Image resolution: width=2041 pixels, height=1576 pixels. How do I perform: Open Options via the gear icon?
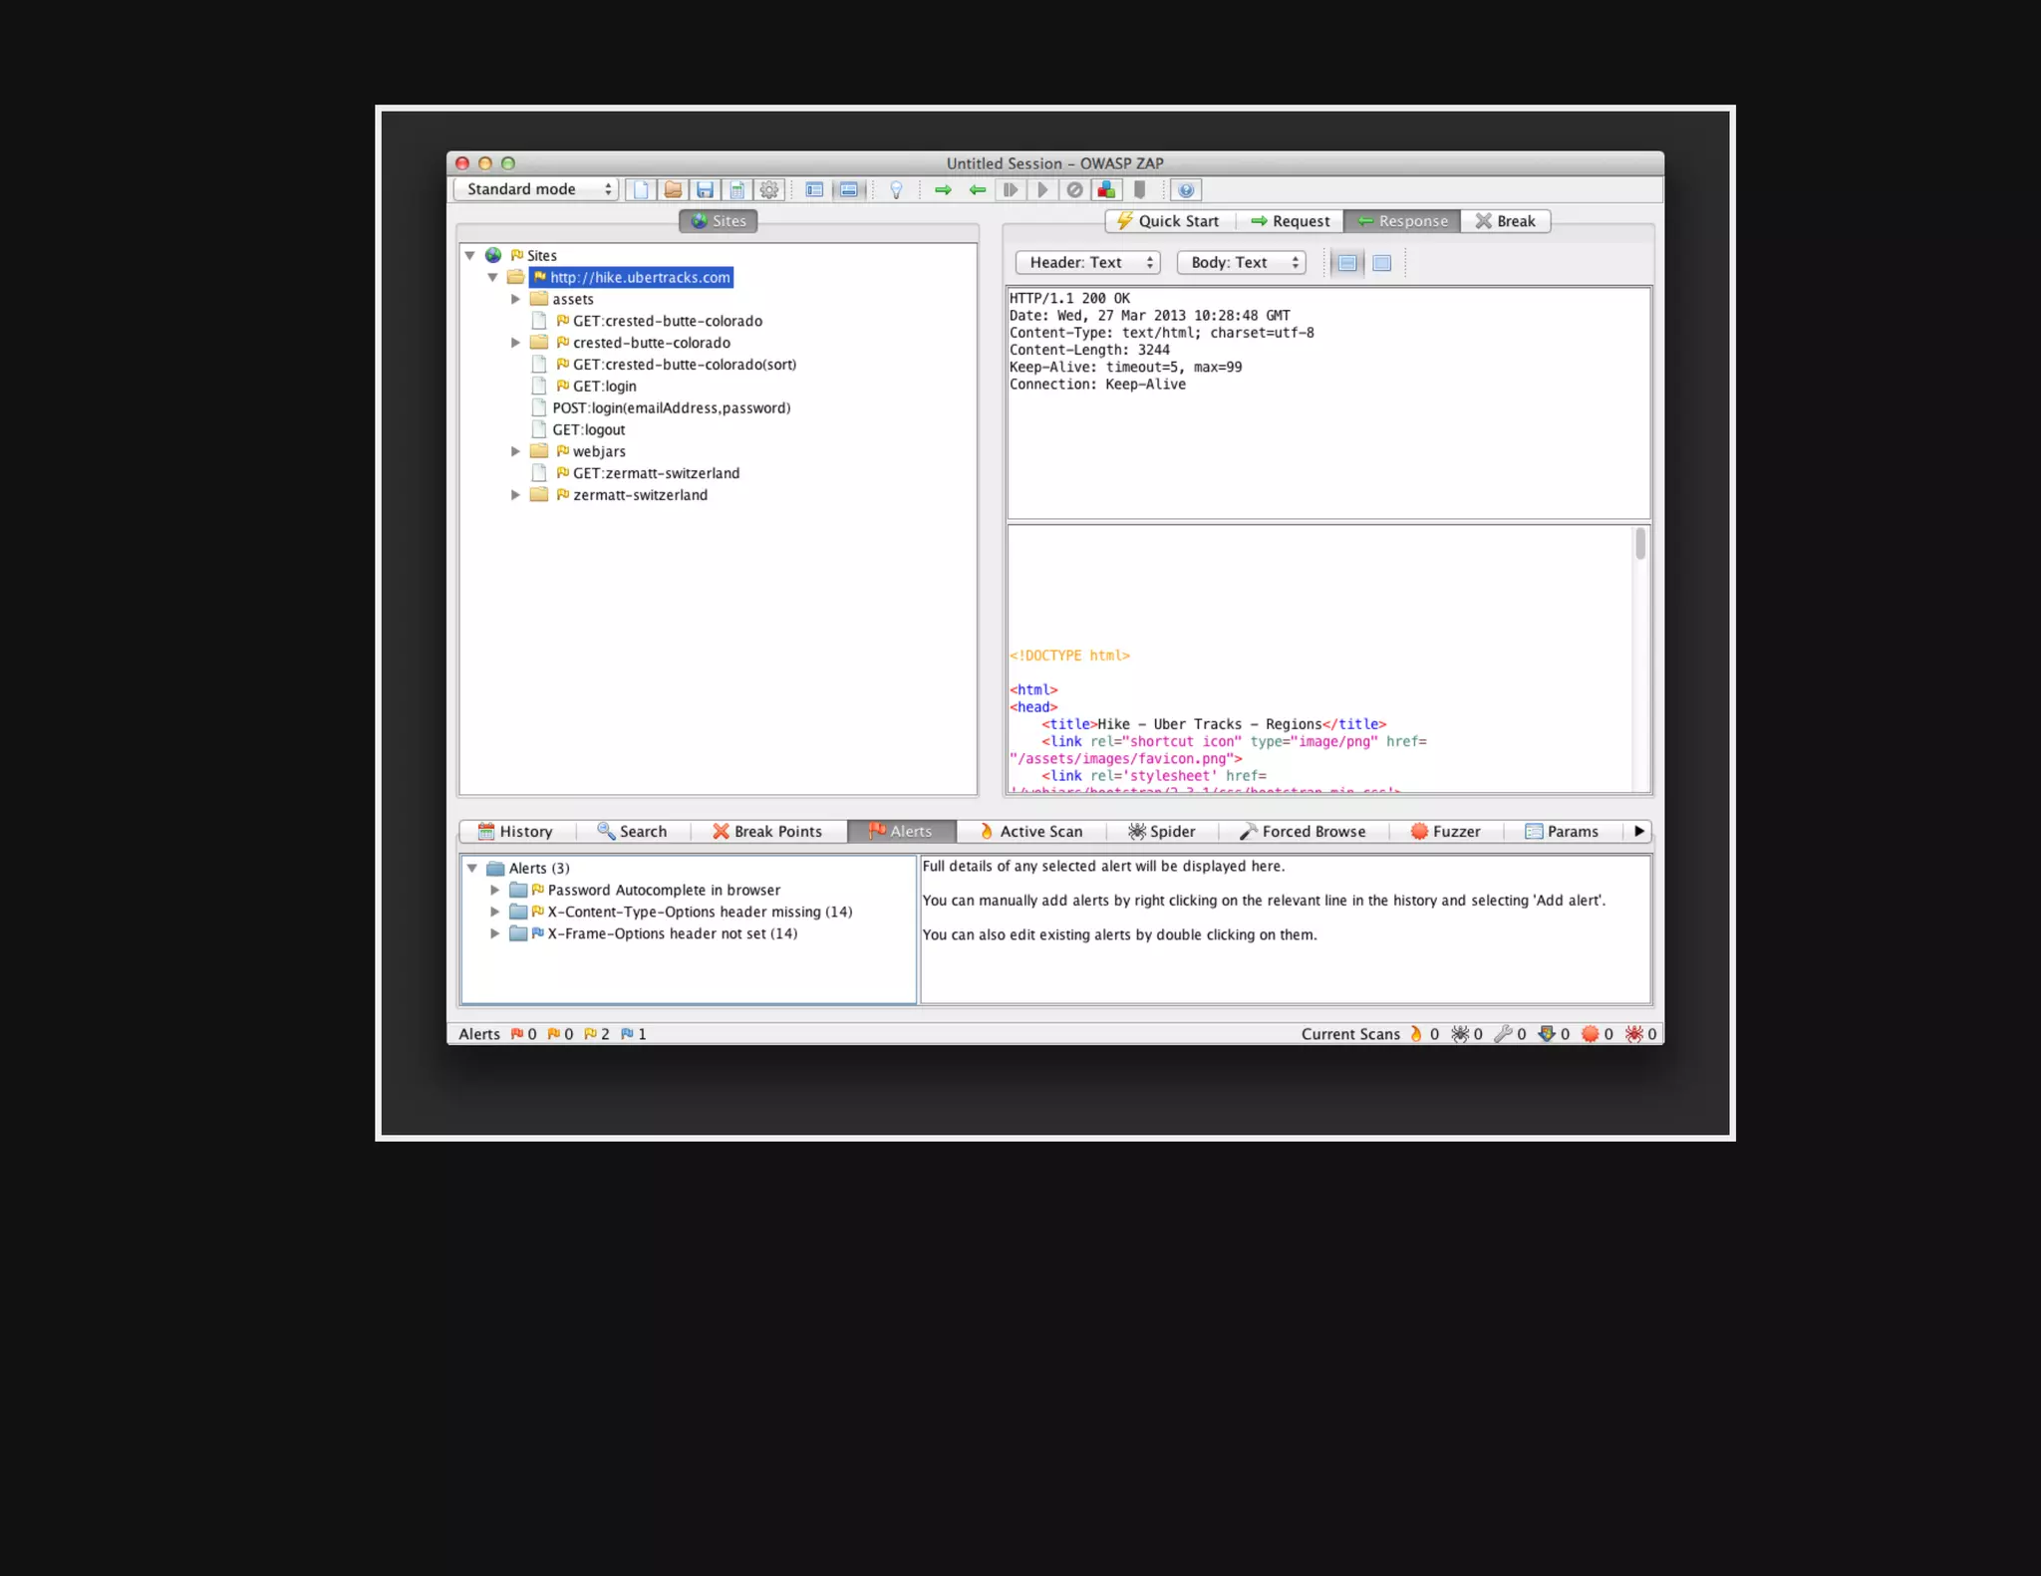point(768,189)
